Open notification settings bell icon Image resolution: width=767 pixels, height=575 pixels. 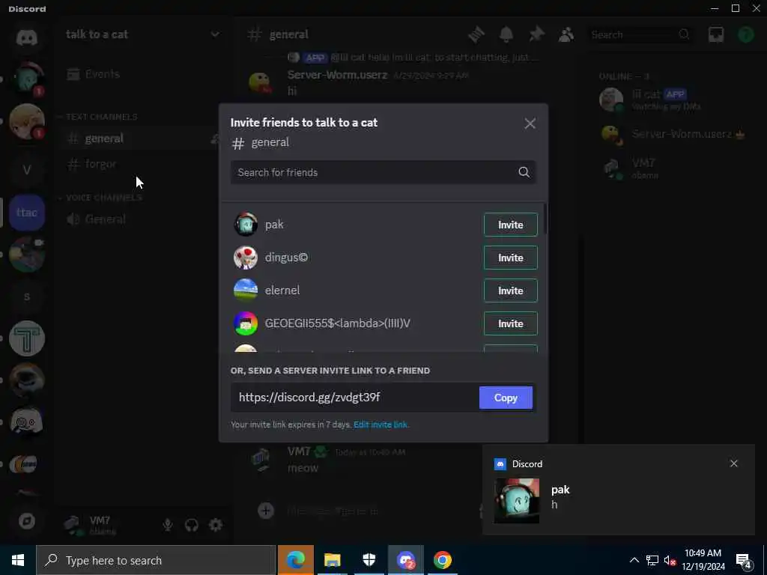click(x=506, y=34)
